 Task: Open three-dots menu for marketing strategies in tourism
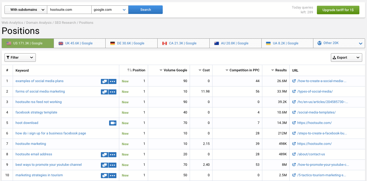(113, 175)
